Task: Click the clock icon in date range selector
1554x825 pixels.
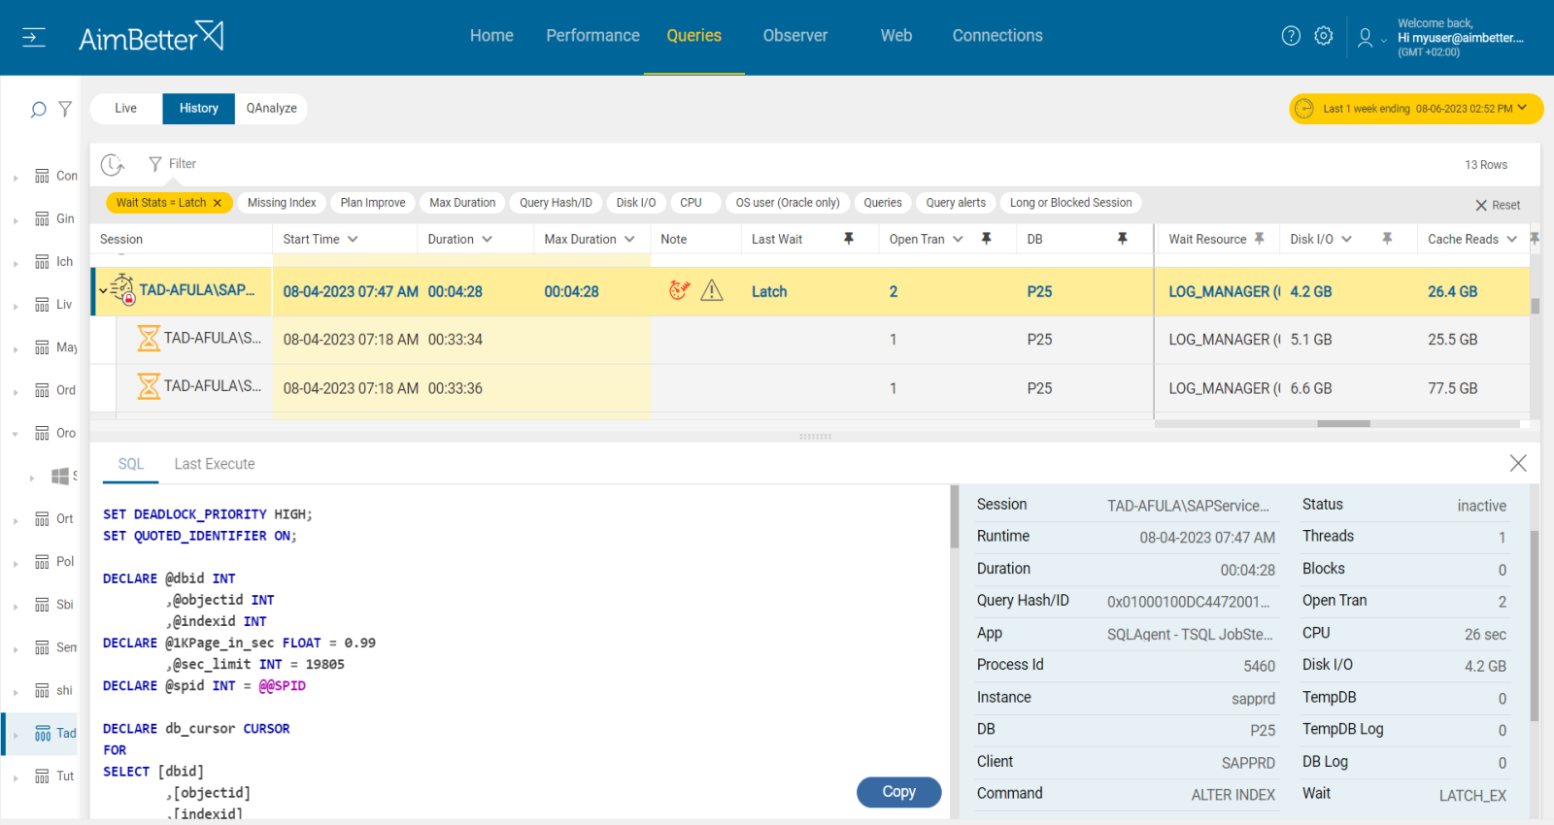Action: [1304, 109]
